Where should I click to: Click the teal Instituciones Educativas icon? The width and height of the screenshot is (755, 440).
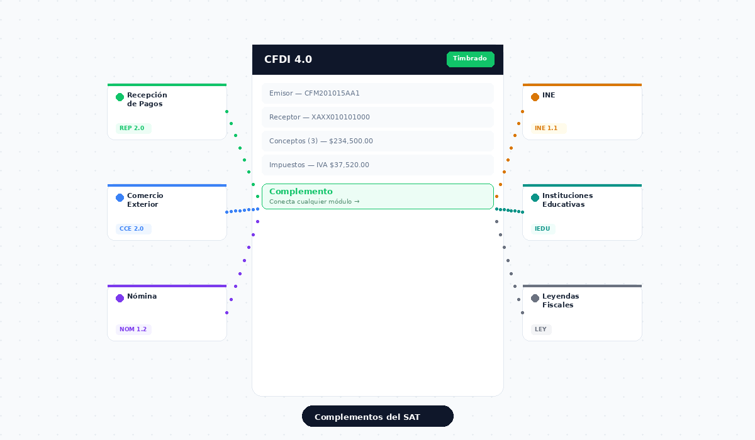pyautogui.click(x=535, y=197)
